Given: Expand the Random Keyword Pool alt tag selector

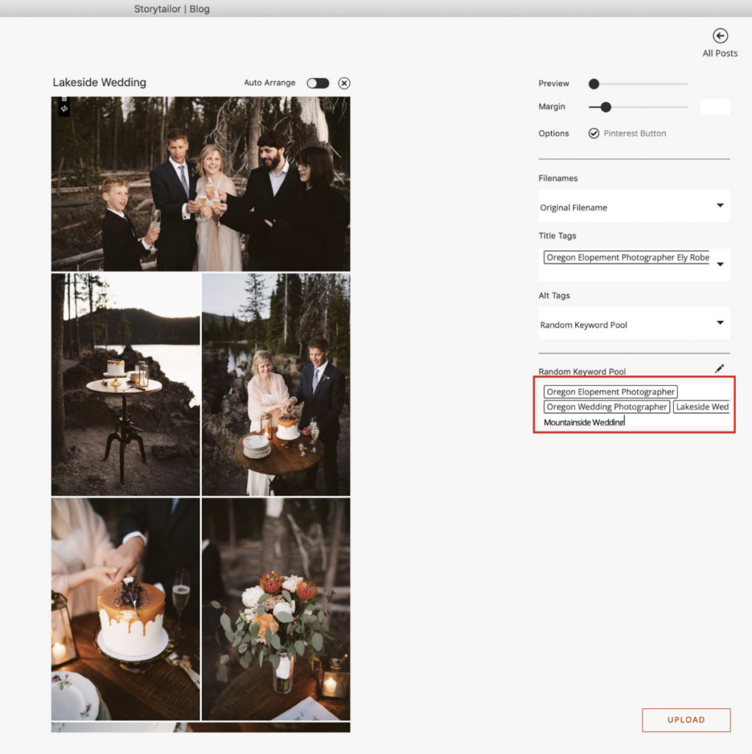Looking at the screenshot, I should (x=633, y=324).
